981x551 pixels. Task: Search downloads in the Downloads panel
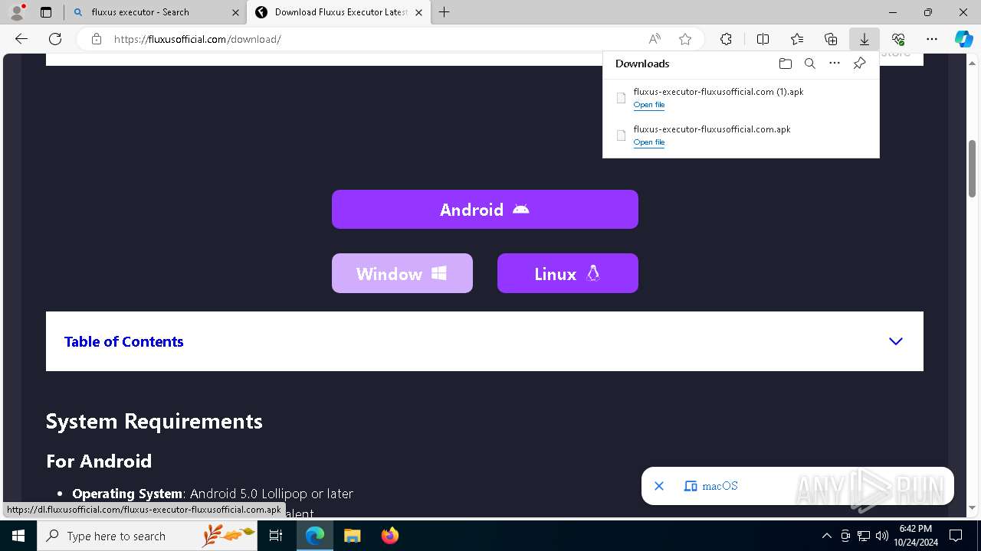click(x=810, y=64)
